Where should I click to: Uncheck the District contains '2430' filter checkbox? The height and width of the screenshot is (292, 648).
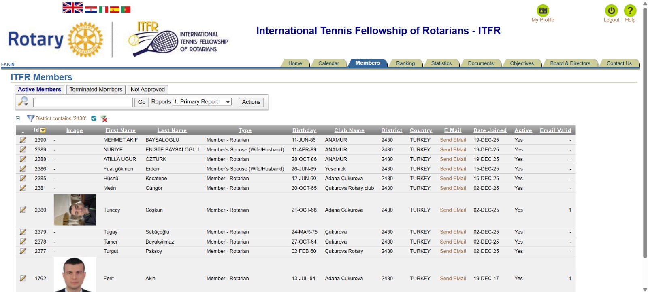coord(94,118)
